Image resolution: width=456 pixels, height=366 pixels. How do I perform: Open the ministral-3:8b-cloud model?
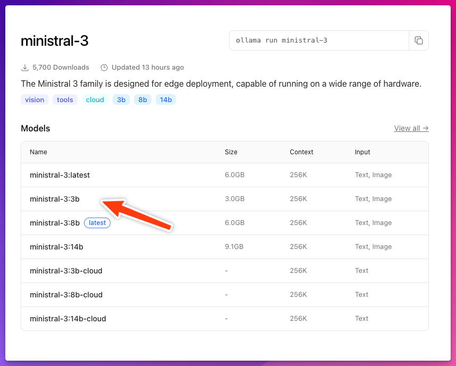click(66, 295)
